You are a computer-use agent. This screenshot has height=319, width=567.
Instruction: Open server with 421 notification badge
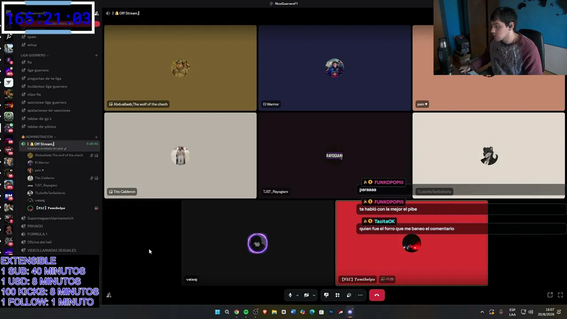point(8,71)
